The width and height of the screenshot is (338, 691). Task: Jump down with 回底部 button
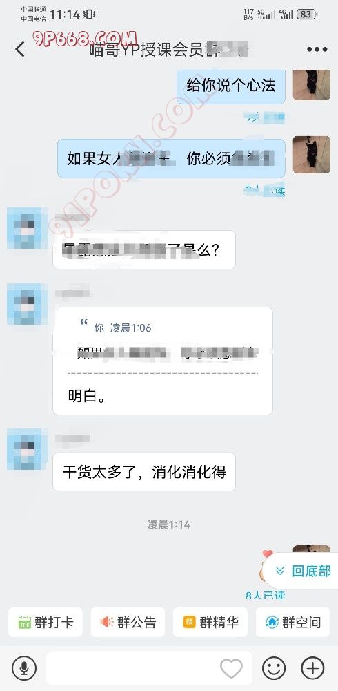pos(302,571)
